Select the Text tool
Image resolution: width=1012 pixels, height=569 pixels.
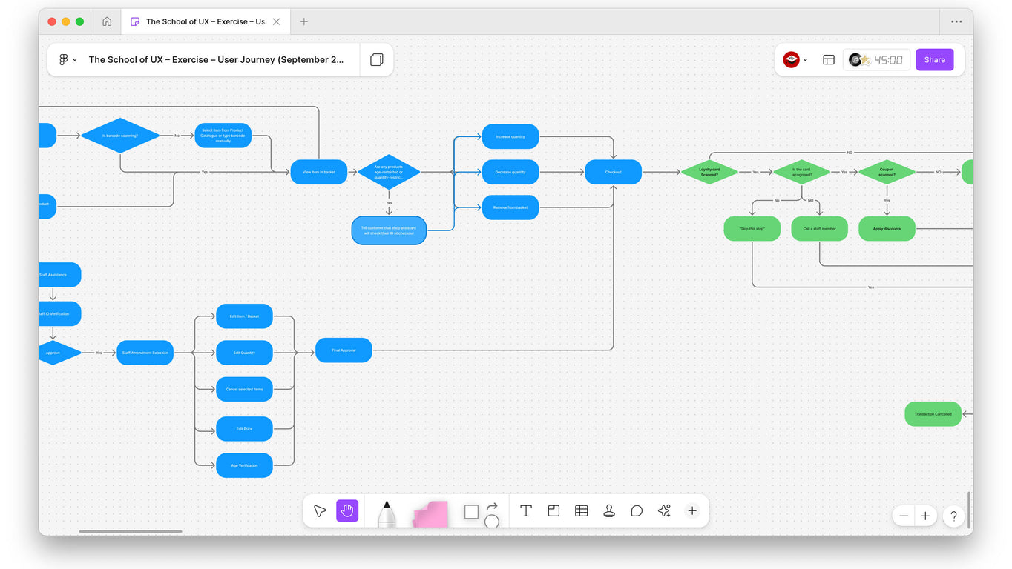(526, 511)
